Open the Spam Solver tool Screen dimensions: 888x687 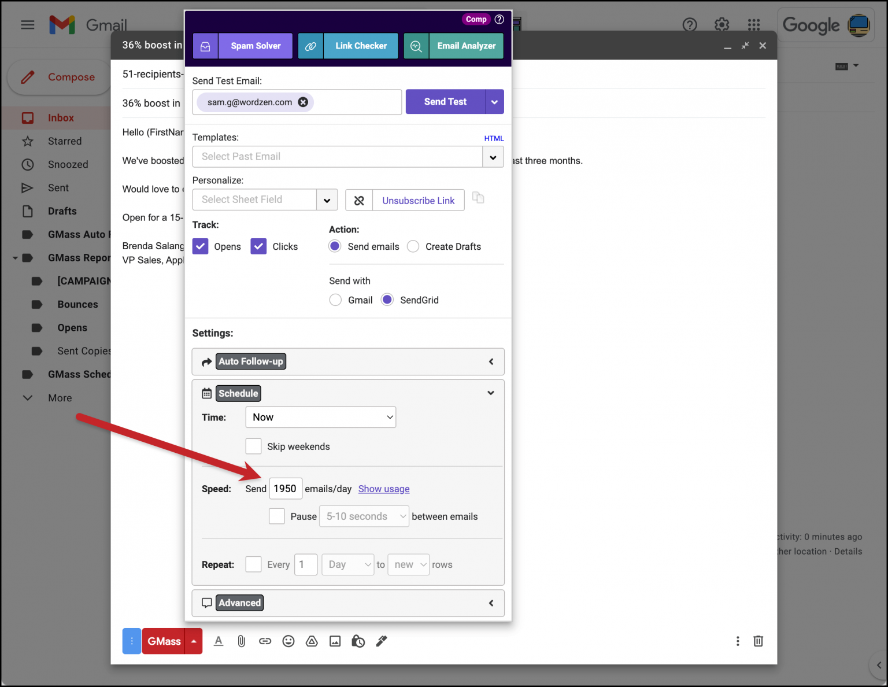tap(255, 46)
